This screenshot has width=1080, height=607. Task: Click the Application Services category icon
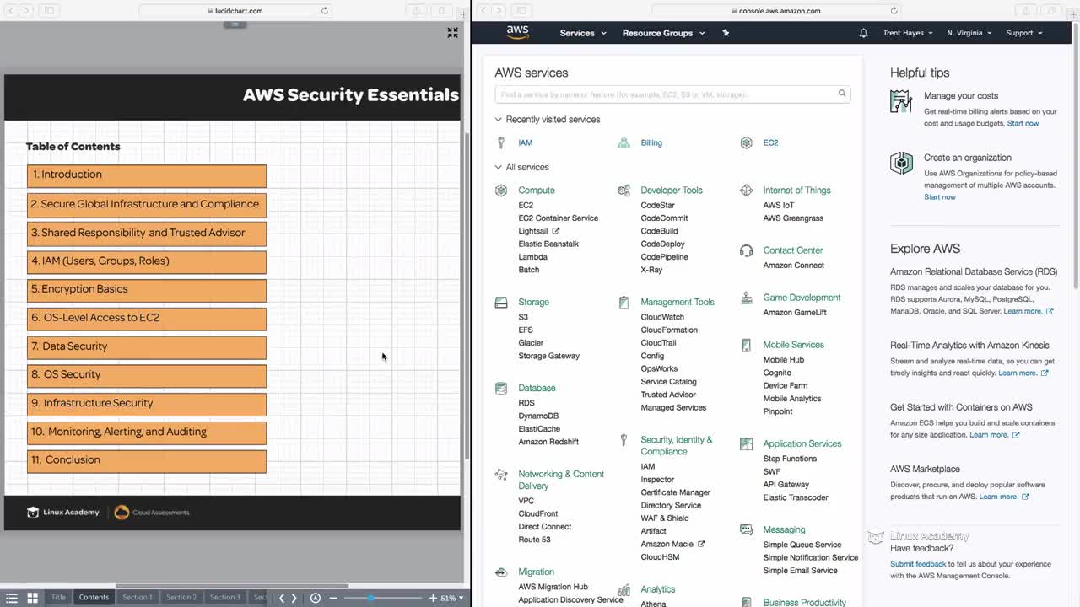coord(746,443)
